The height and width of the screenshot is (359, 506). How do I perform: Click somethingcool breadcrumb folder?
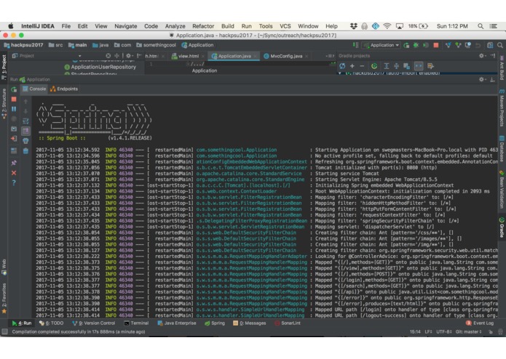pyautogui.click(x=157, y=45)
